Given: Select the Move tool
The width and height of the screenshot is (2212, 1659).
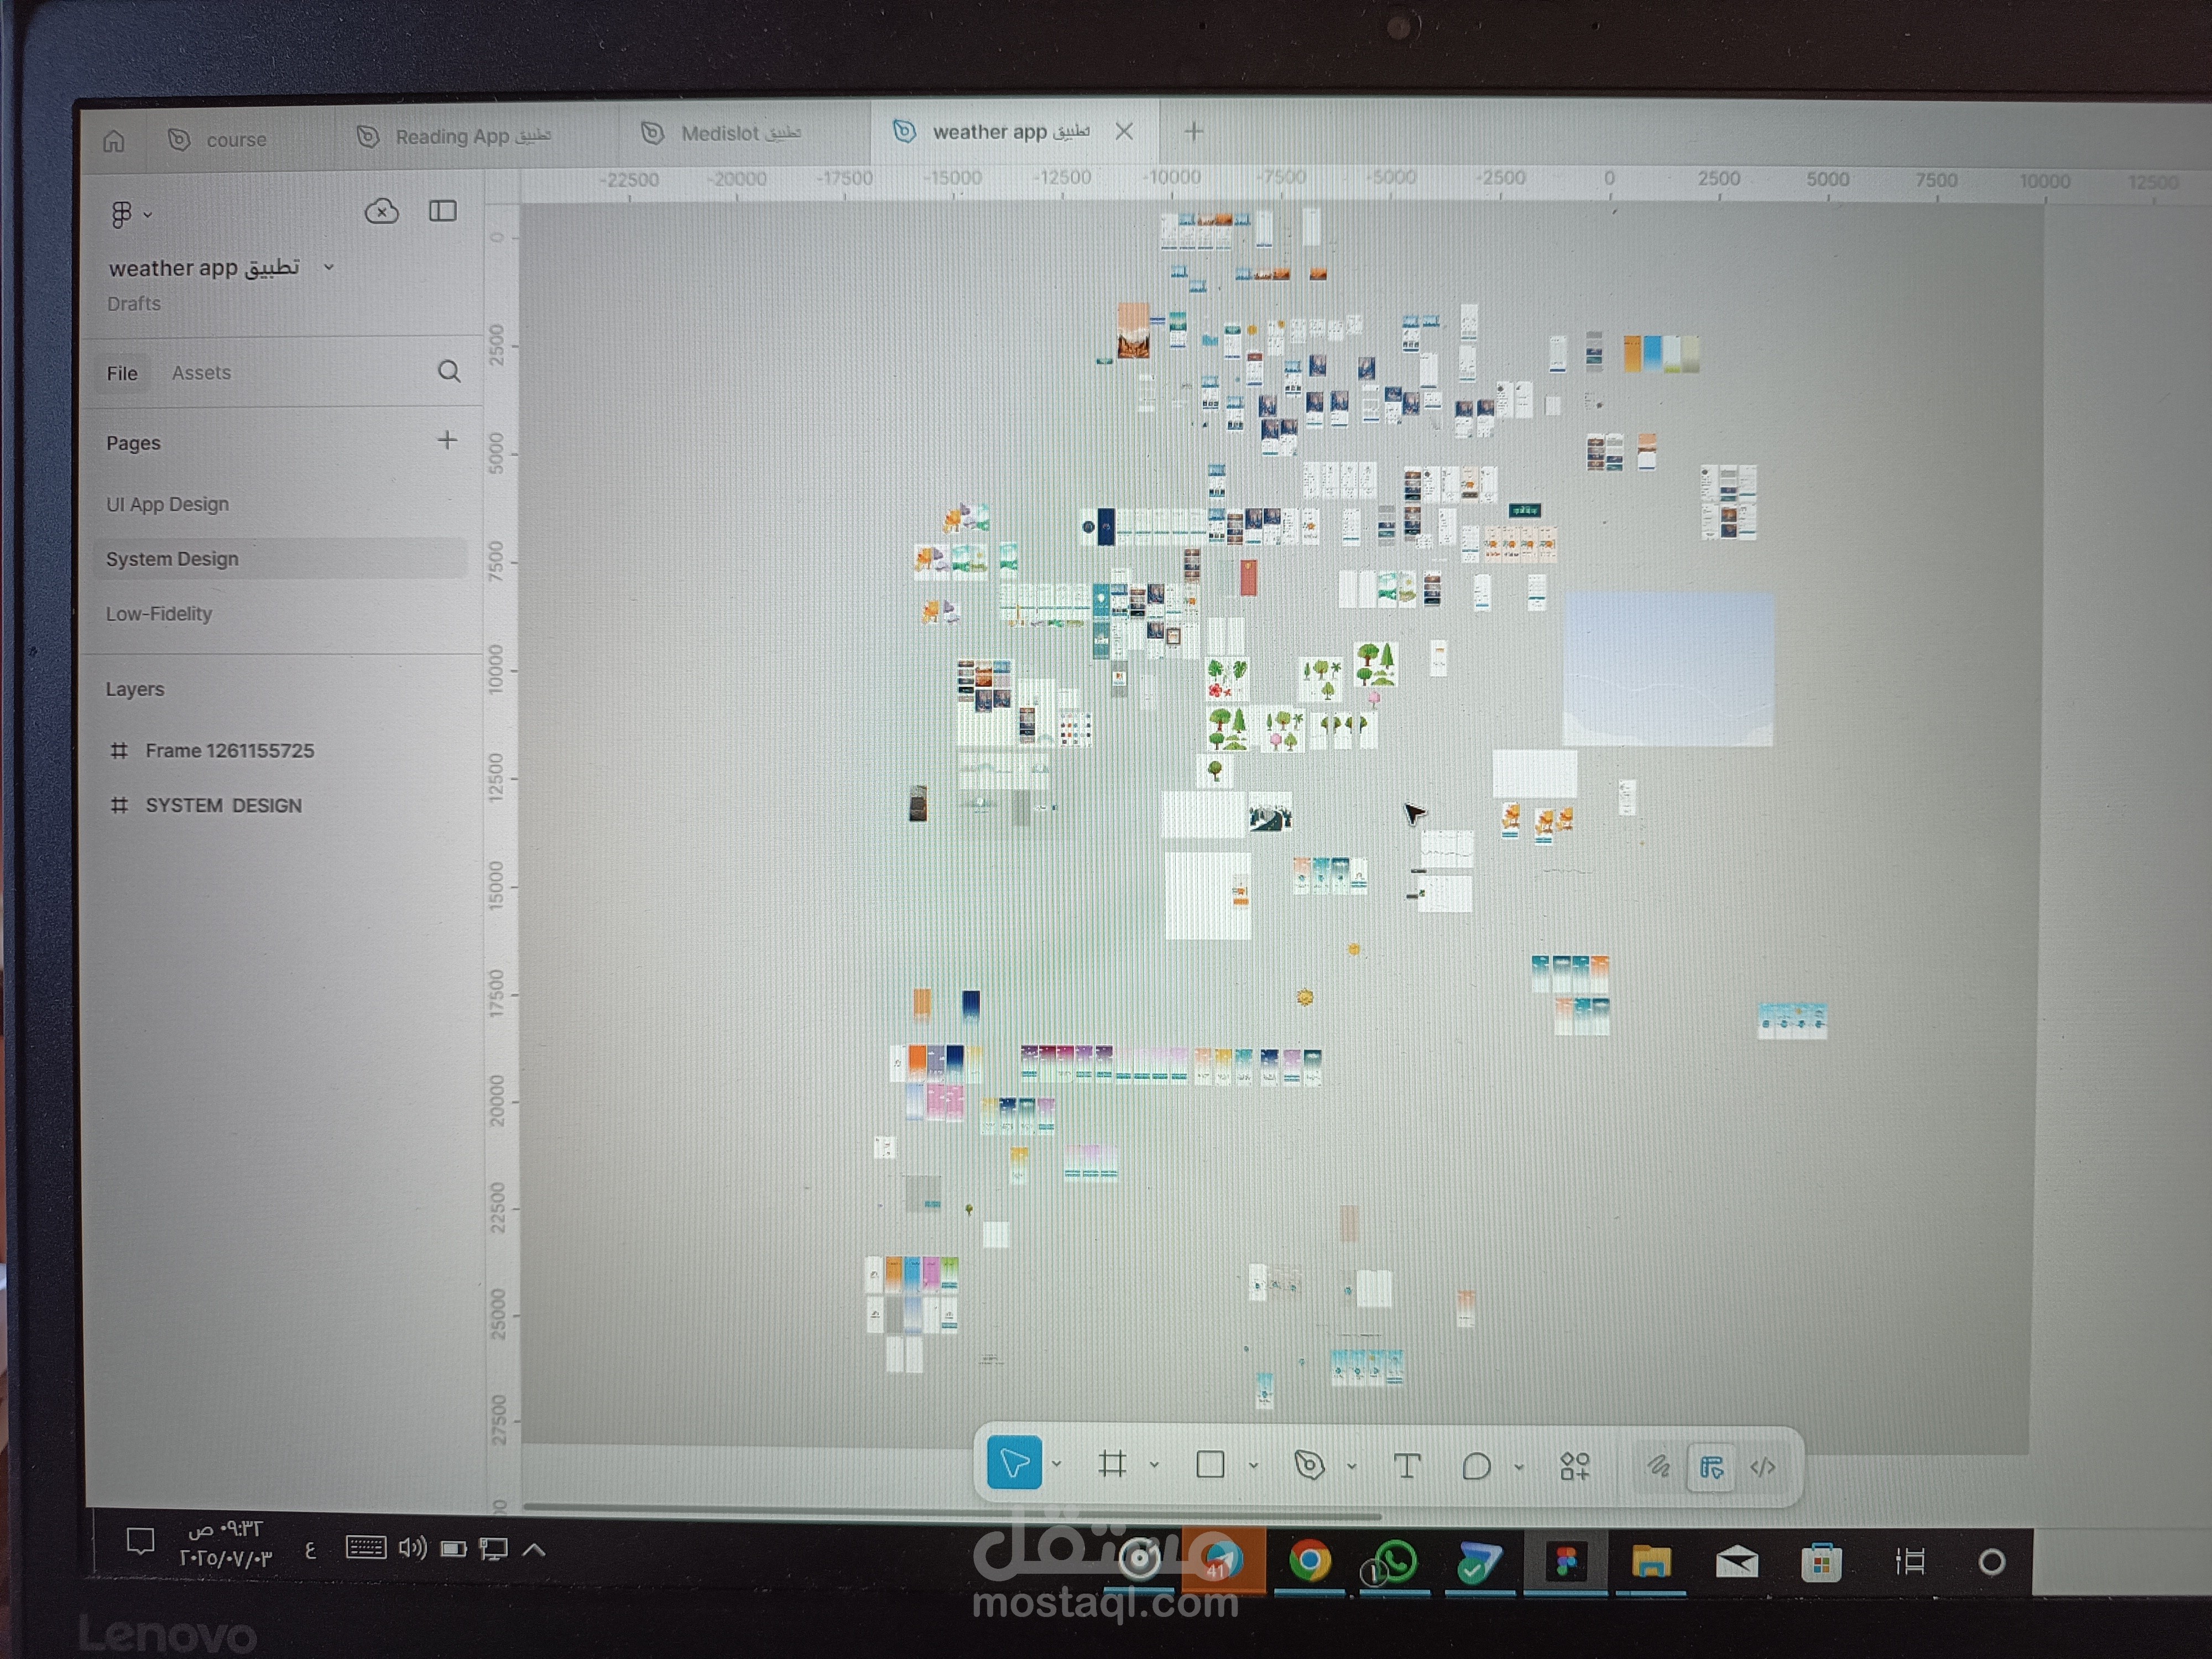Looking at the screenshot, I should [x=1014, y=1463].
